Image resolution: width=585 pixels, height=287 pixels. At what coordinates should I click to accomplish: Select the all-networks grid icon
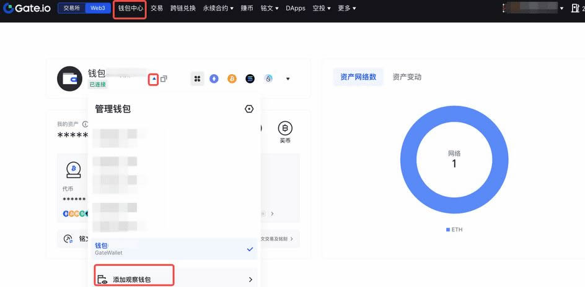coord(197,79)
